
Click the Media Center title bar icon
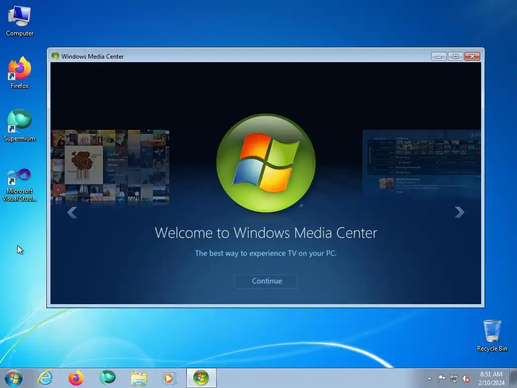tap(55, 56)
